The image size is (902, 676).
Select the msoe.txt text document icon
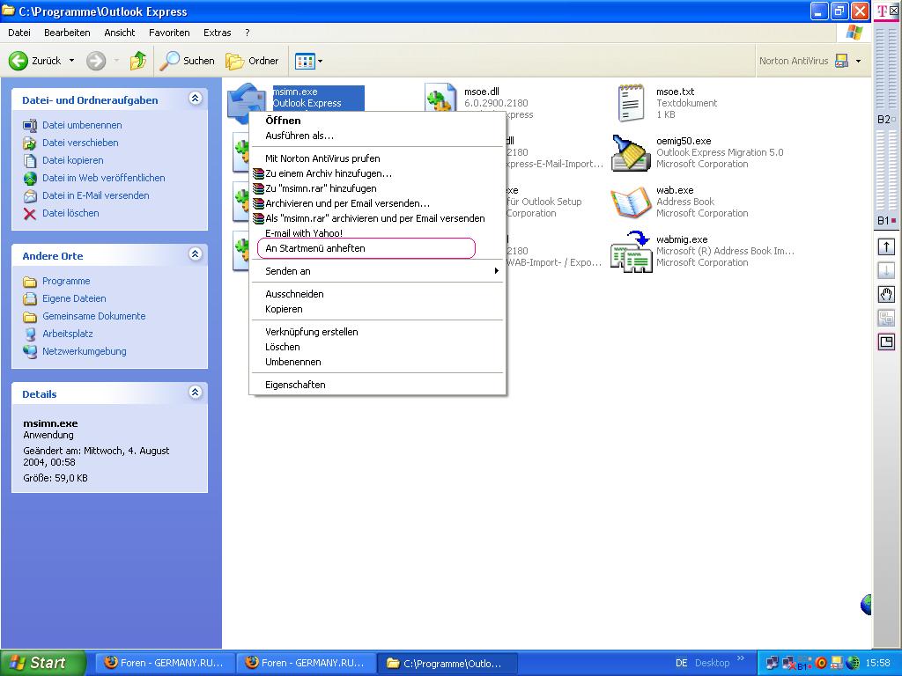pyautogui.click(x=631, y=103)
